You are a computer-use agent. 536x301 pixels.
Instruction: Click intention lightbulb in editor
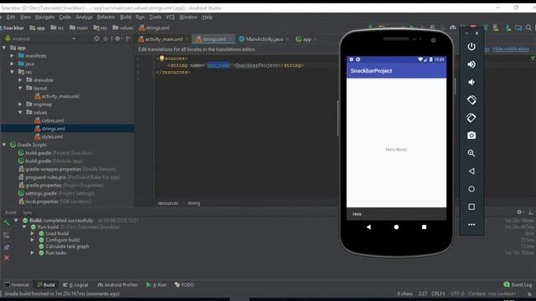click(162, 59)
